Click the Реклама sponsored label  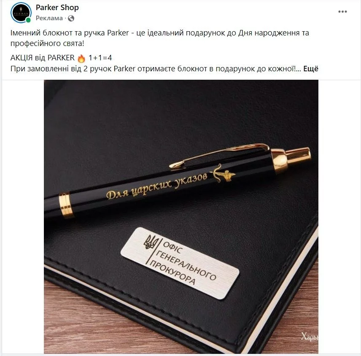click(x=49, y=18)
